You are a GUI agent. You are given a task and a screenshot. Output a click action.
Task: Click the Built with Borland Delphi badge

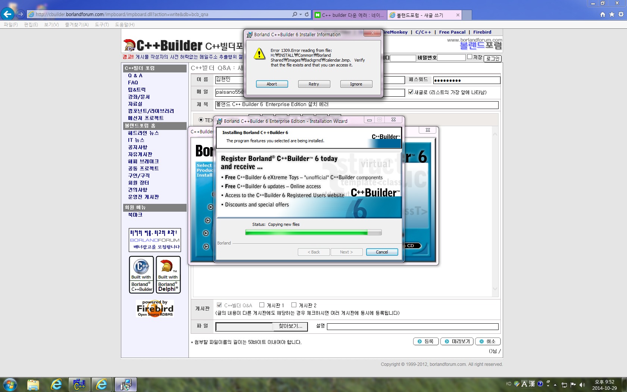(168, 275)
